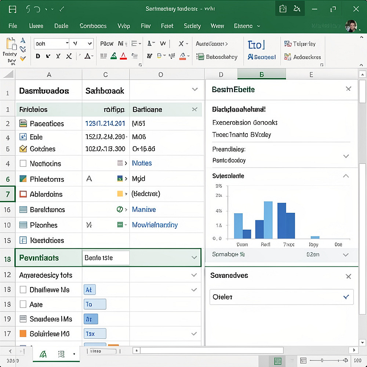Expand the Sprnalope % dropdown
Image resolution: width=367 pixels, height=367 pixels.
346,255
